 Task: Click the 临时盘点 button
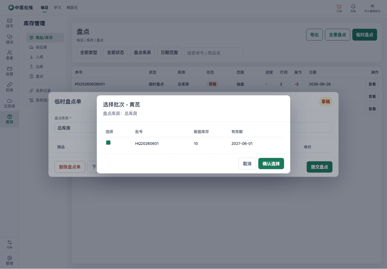click(x=365, y=35)
